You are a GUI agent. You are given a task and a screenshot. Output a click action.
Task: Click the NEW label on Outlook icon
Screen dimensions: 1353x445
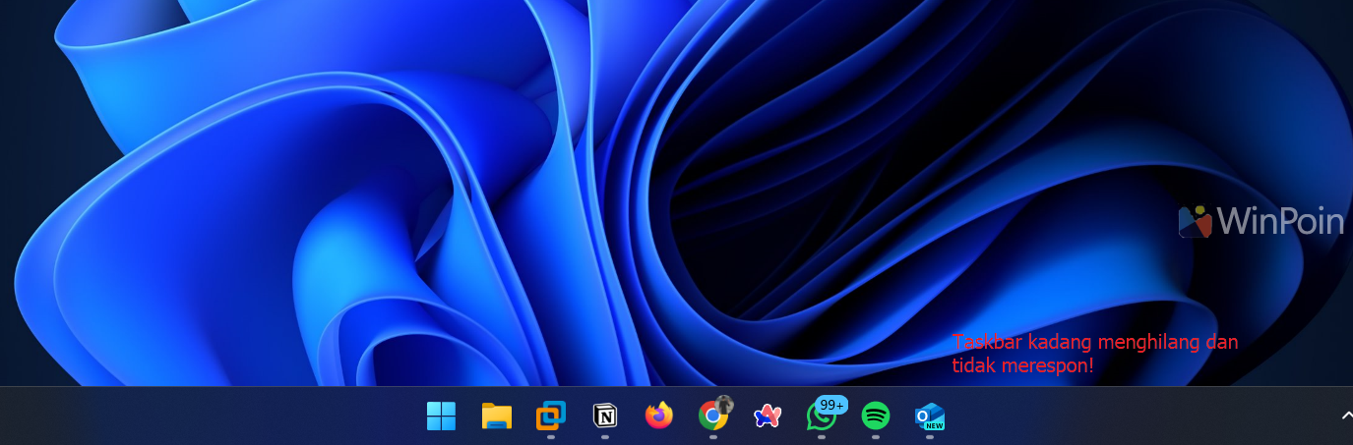[935, 425]
